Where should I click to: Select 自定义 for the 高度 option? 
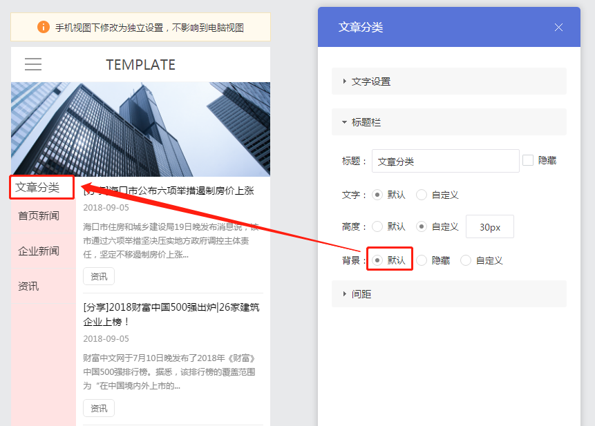click(x=422, y=226)
